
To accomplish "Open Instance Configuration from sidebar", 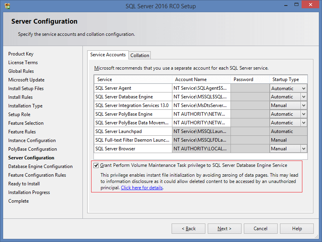I will [x=31, y=140].
